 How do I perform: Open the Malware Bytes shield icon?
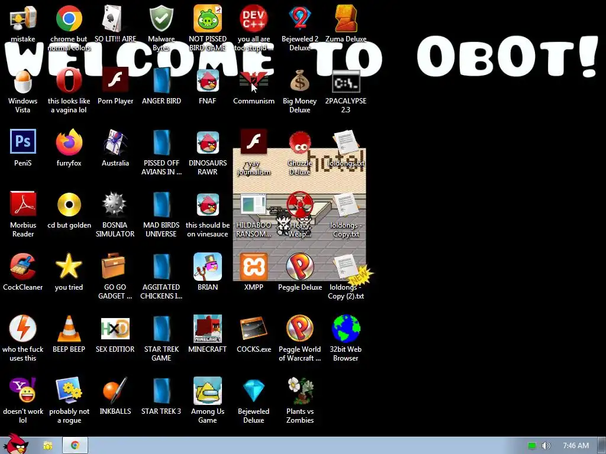click(161, 18)
